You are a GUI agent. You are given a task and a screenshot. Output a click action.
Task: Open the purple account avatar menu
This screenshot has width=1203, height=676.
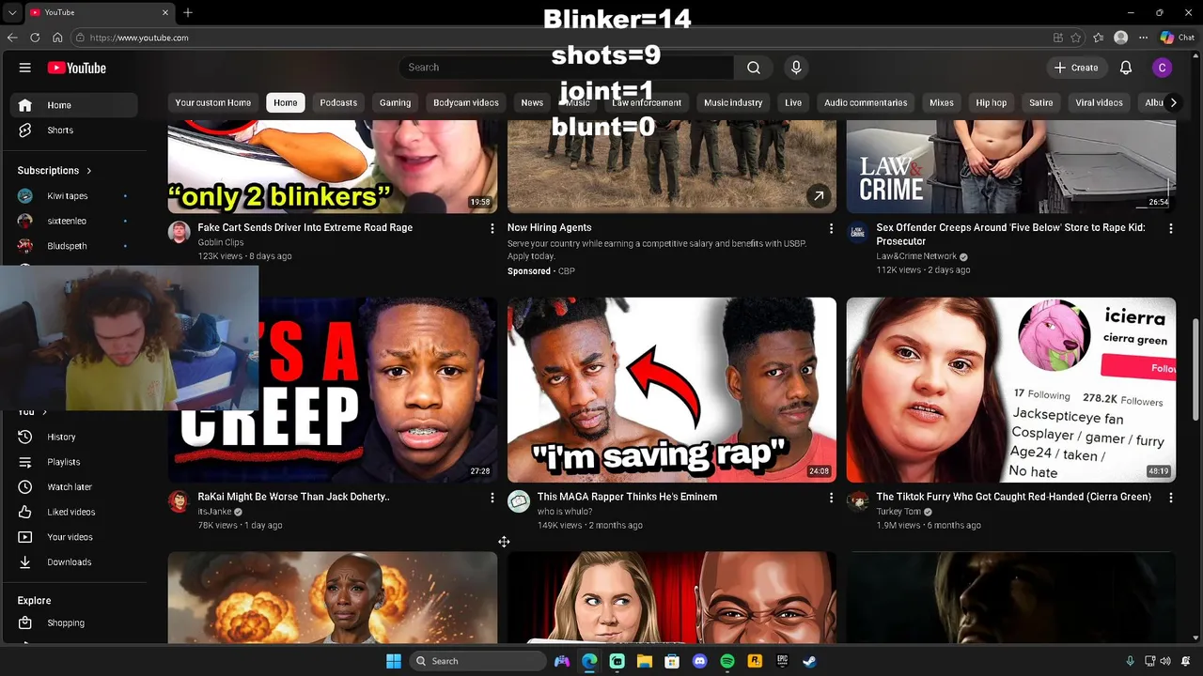[1163, 68]
